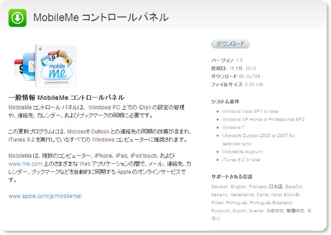Click the ダウンロード ID: DL769 text

pyautogui.click(x=236, y=76)
